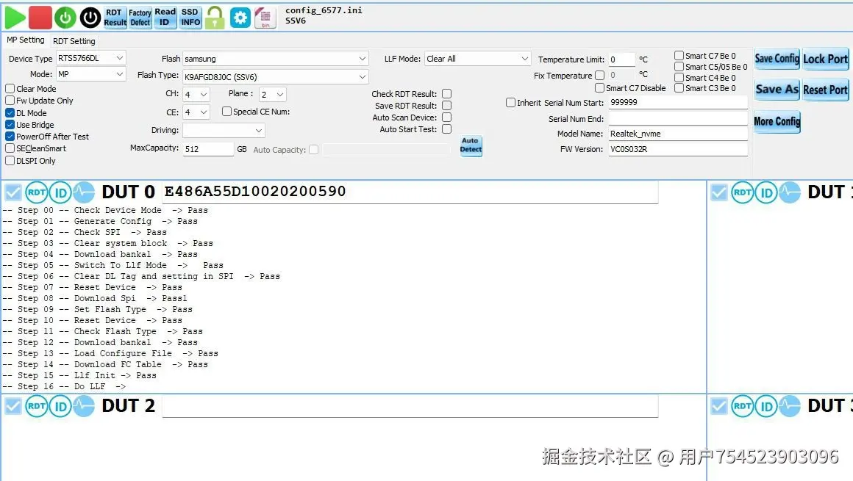Click the Lock Port button
Screen dimensions: 853x481
point(825,59)
